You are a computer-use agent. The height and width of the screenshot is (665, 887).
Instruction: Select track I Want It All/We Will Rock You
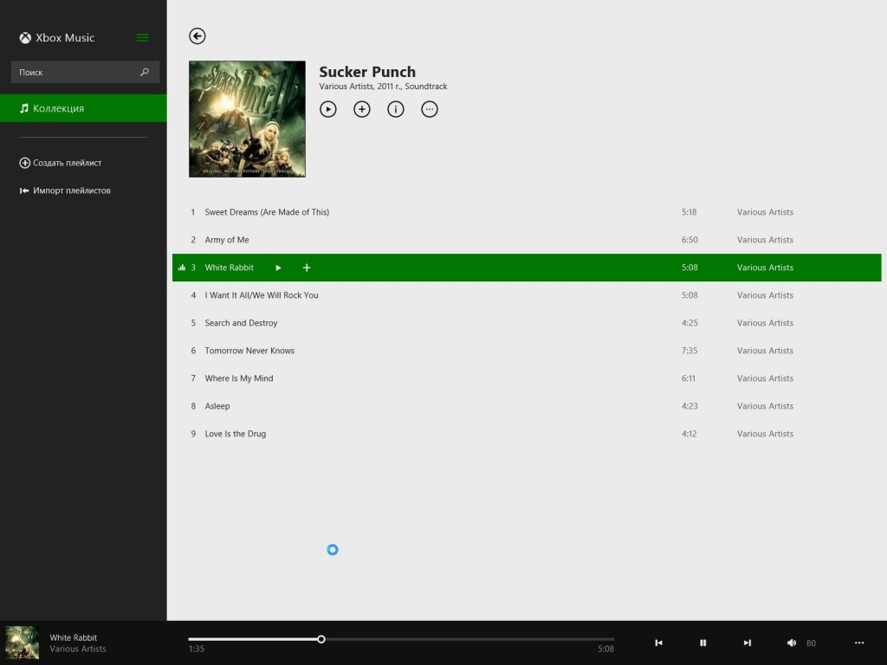[x=527, y=295]
